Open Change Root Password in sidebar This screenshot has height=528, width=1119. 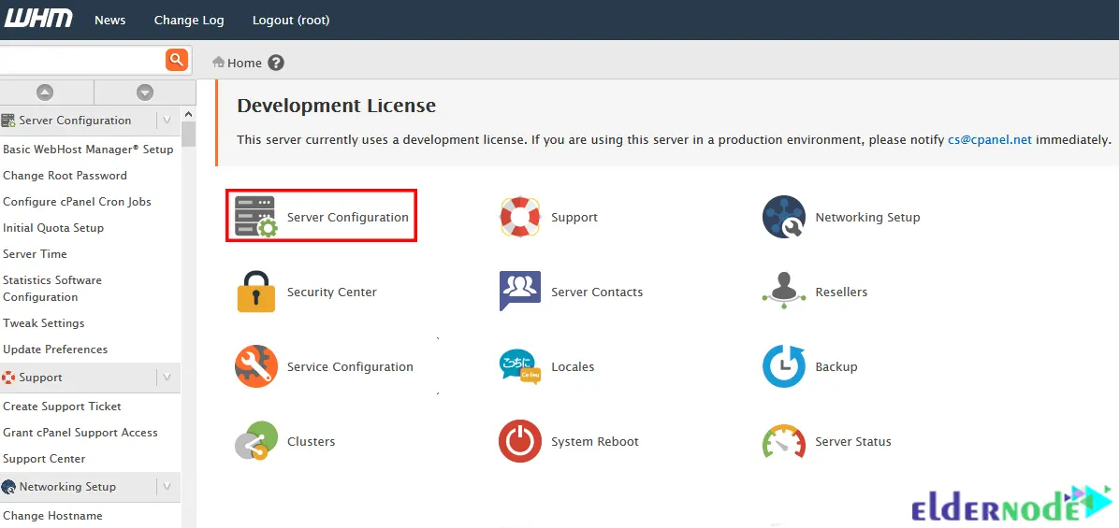pyautogui.click(x=65, y=176)
